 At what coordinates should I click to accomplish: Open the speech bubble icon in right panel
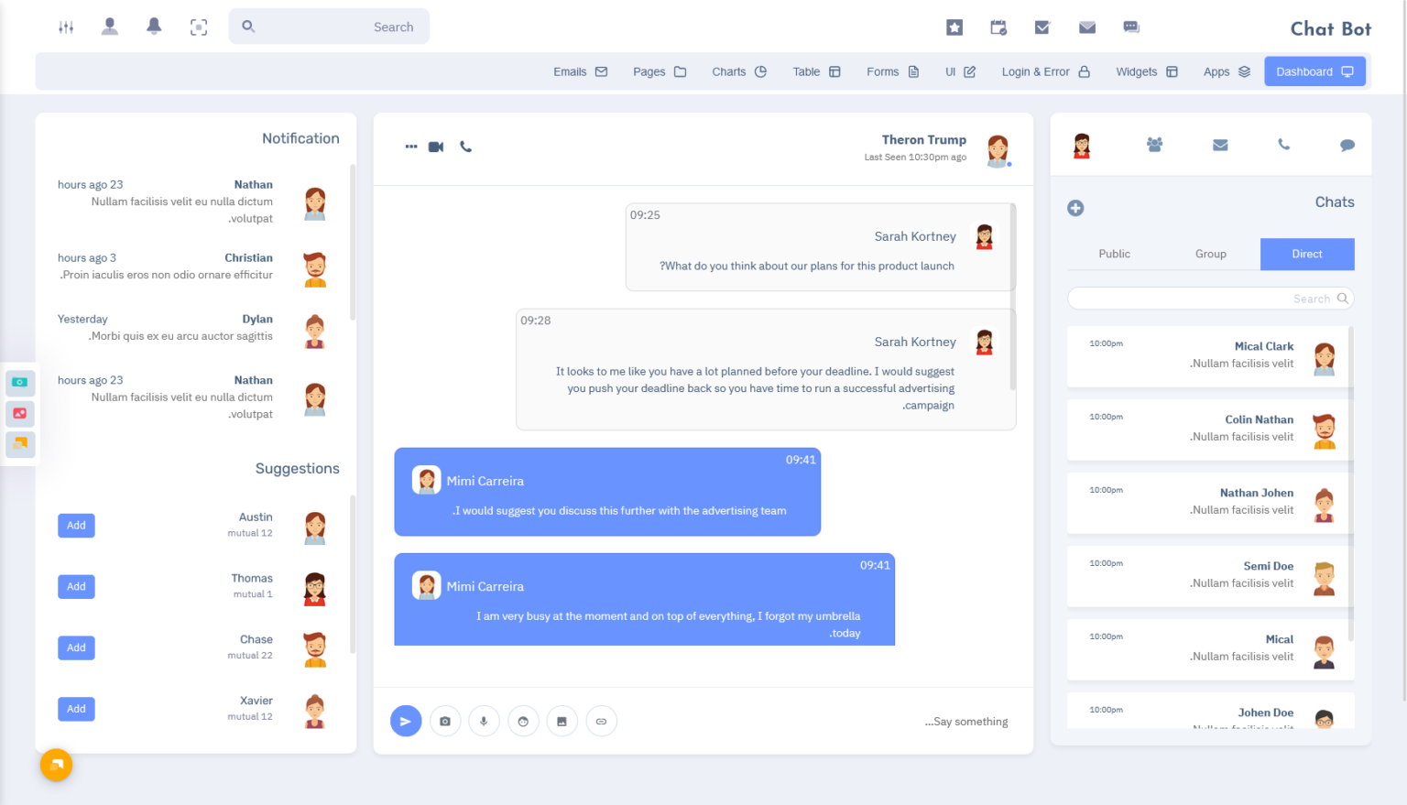[x=1347, y=145]
